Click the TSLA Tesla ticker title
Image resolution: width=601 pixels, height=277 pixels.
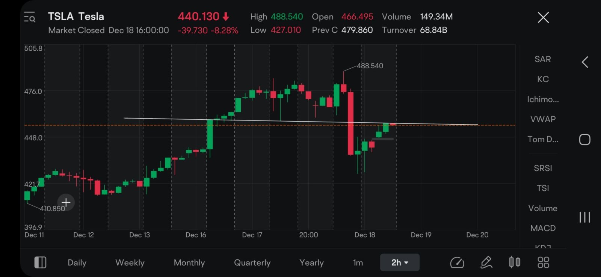[x=76, y=17]
